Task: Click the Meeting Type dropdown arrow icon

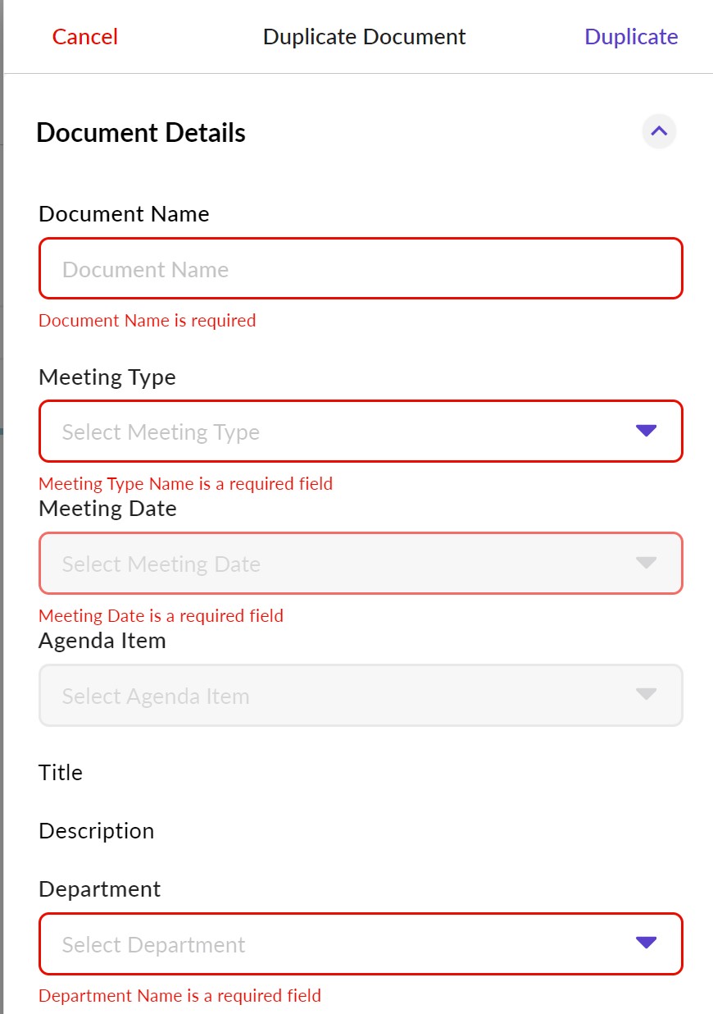Action: 646,432
